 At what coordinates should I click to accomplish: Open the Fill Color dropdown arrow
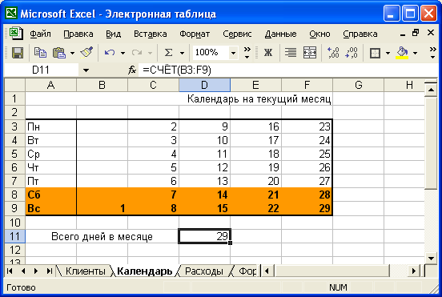(416, 53)
